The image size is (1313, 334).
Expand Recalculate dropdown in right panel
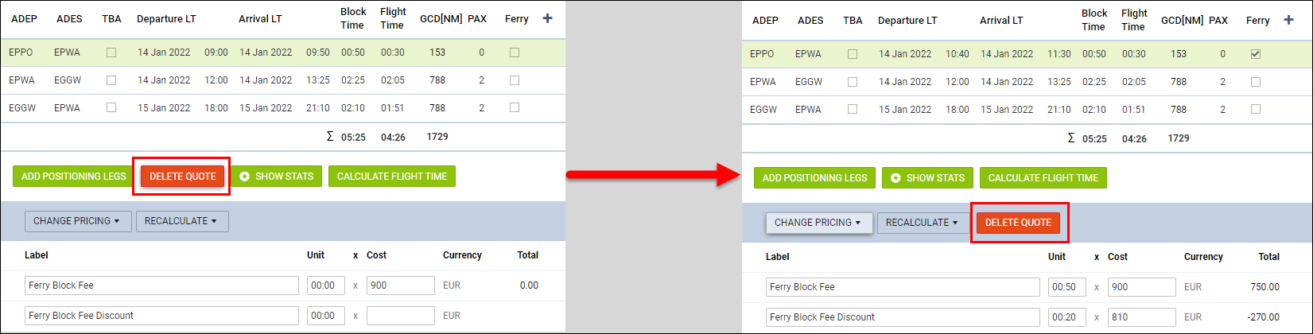click(x=923, y=223)
